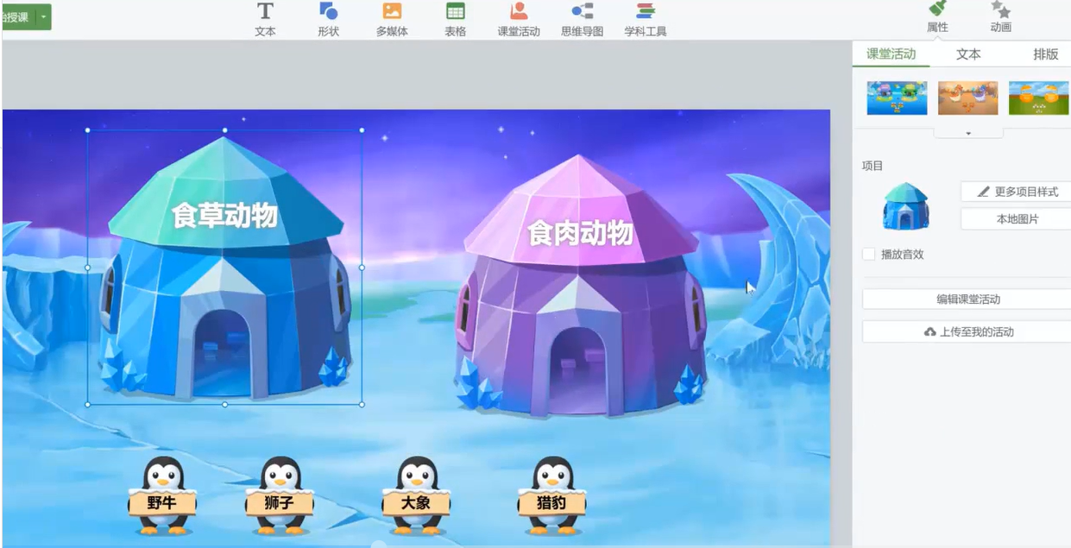Choose the blue ice theme thumbnail

898,98
